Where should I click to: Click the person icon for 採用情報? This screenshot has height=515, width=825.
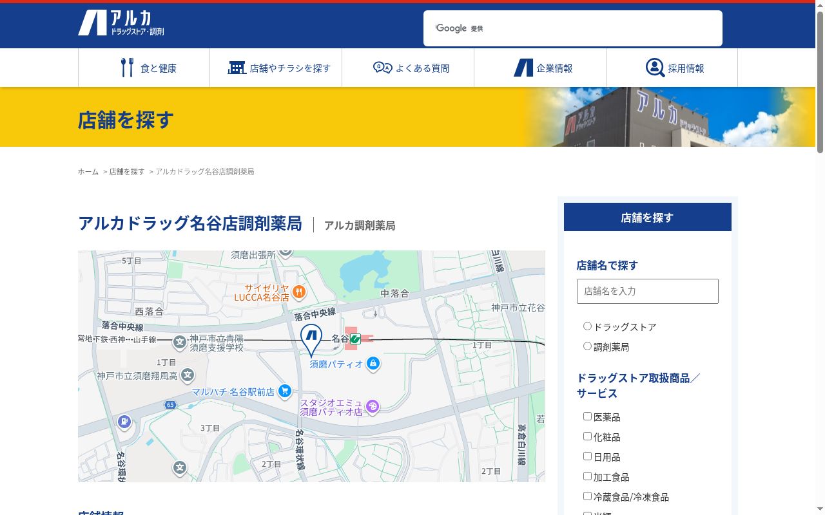[655, 68]
